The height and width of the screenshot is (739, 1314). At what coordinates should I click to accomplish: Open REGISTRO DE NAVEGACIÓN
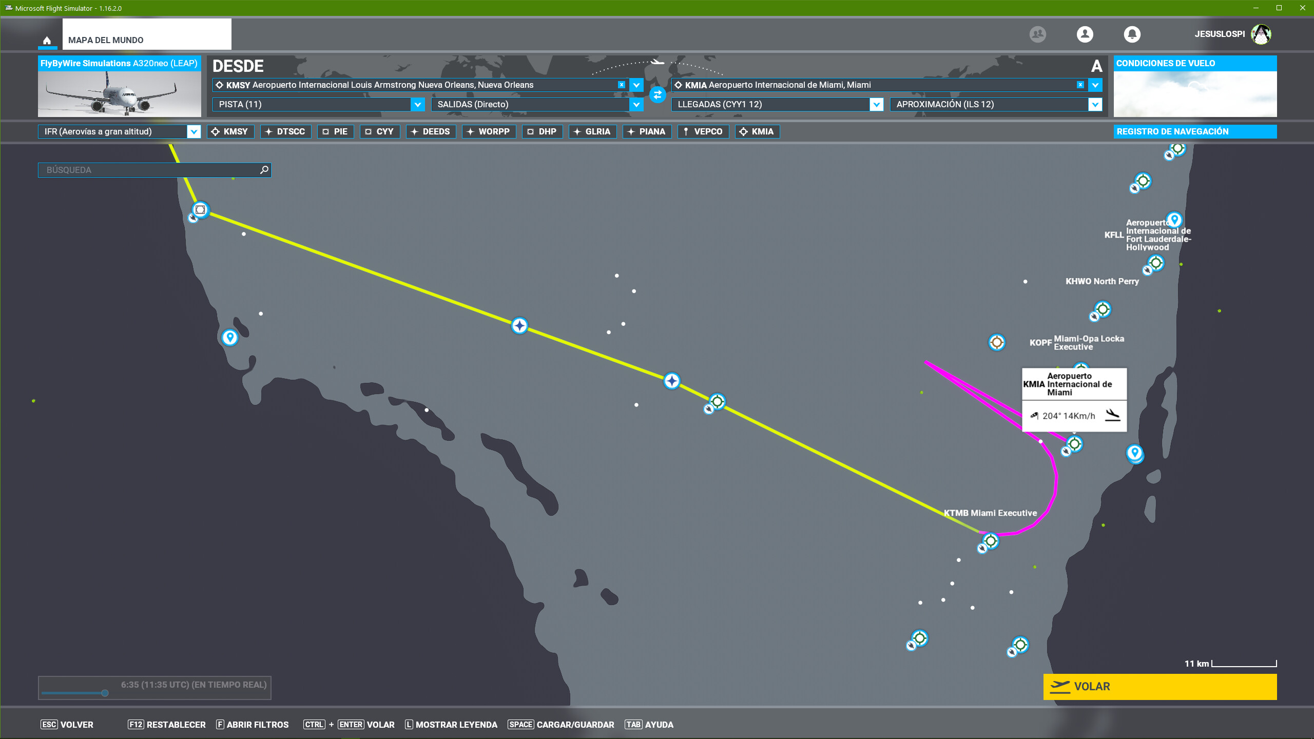(x=1194, y=132)
